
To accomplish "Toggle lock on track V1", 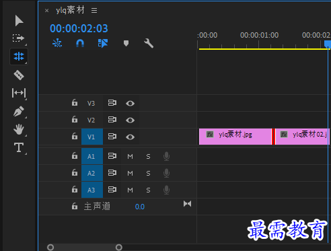I will pos(75,137).
